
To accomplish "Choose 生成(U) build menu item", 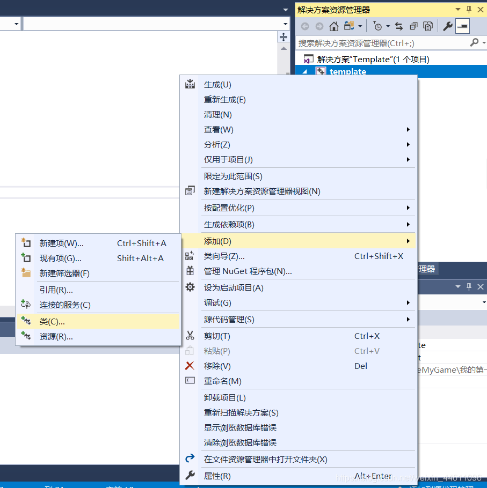I will 298,85.
